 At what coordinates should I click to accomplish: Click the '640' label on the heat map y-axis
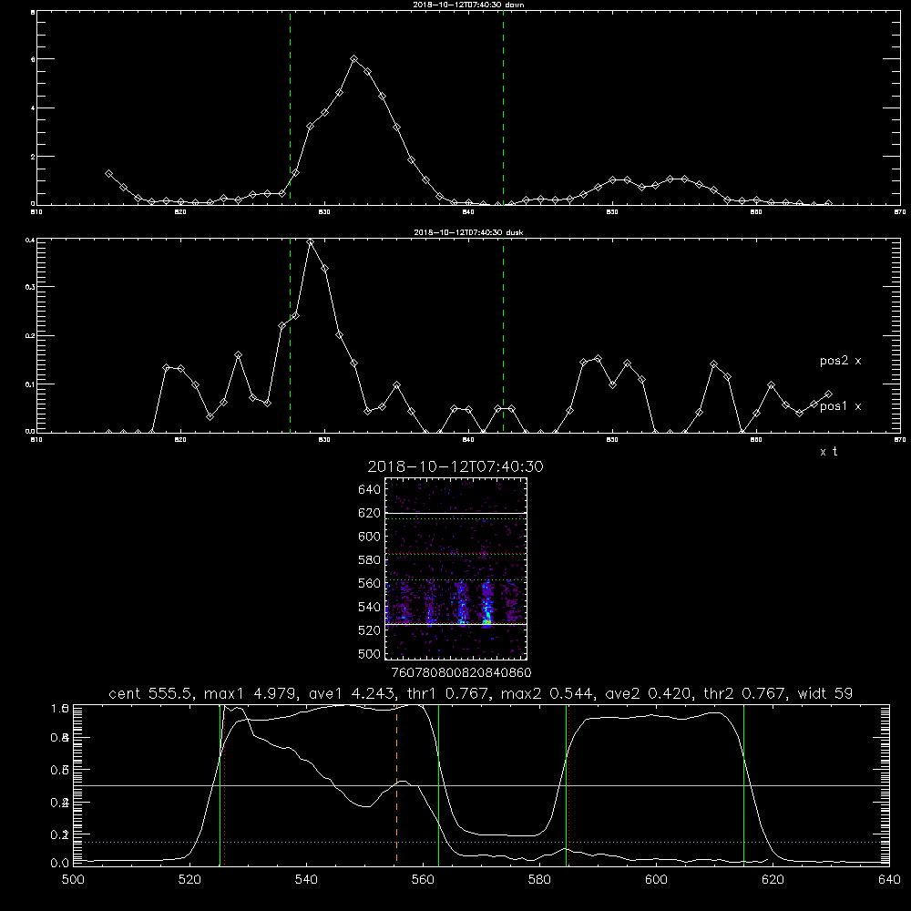point(369,490)
